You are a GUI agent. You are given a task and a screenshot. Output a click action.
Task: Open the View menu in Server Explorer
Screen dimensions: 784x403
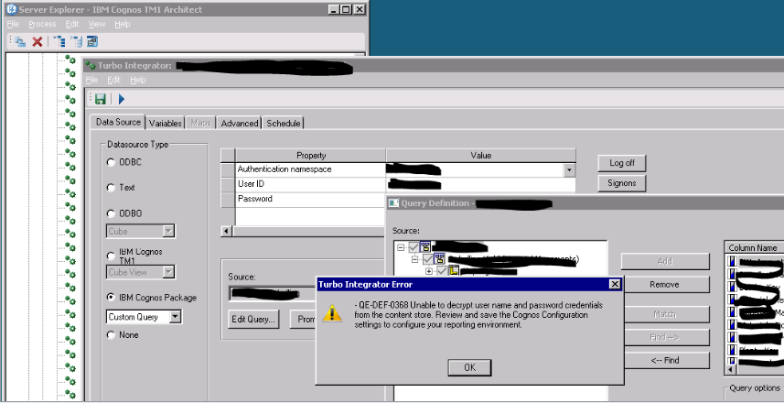(x=96, y=24)
